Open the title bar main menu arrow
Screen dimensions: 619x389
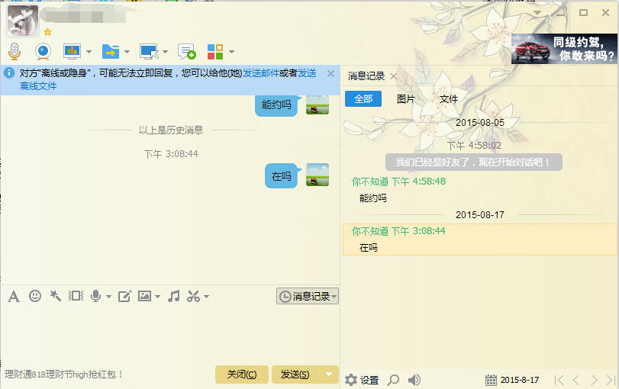tap(537, 13)
